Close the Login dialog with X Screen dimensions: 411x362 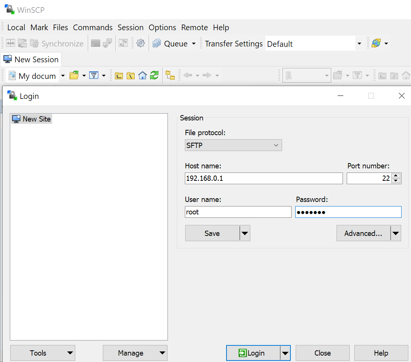point(402,96)
